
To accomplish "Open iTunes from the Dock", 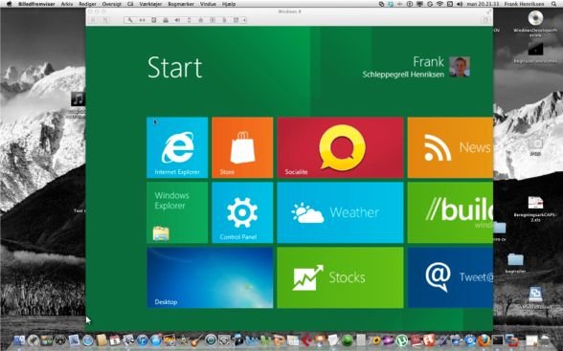I will 142,340.
